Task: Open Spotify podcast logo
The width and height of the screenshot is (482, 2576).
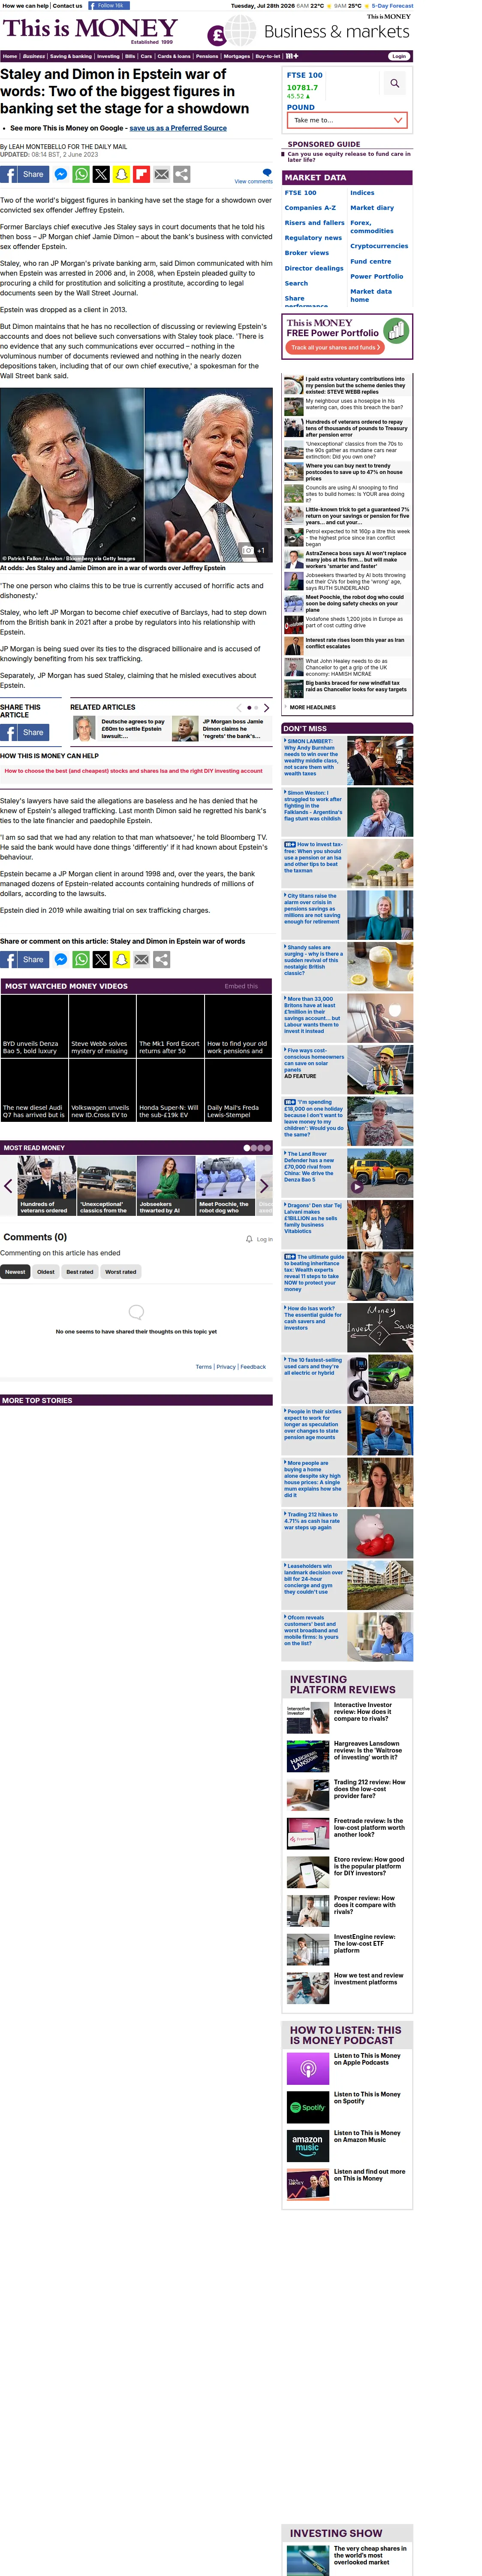Action: 307,2107
